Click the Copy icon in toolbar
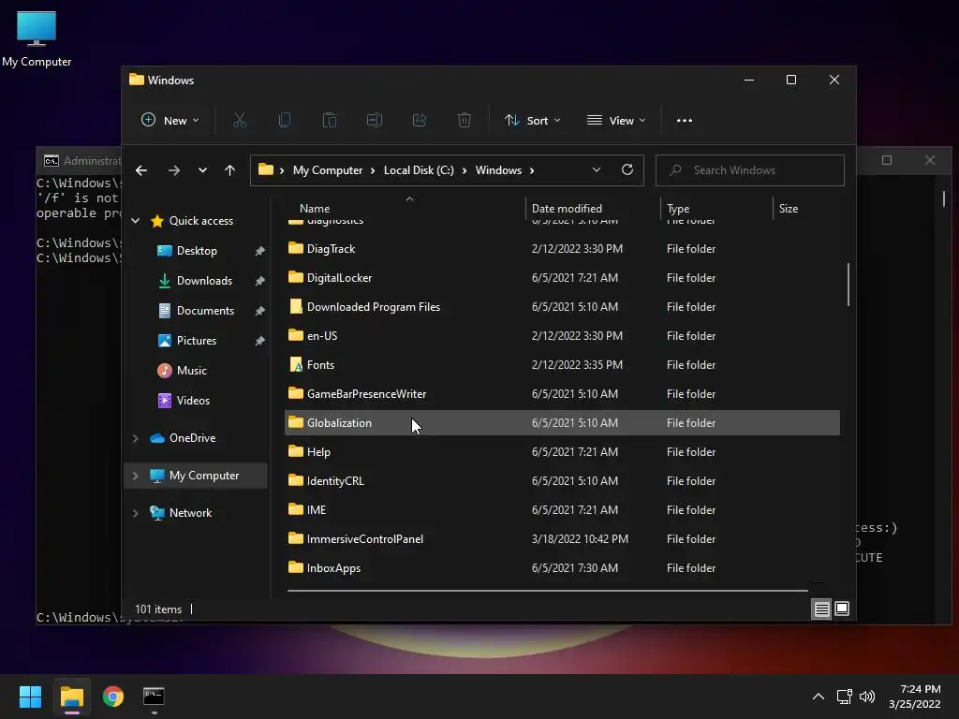This screenshot has width=959, height=719. click(x=285, y=121)
